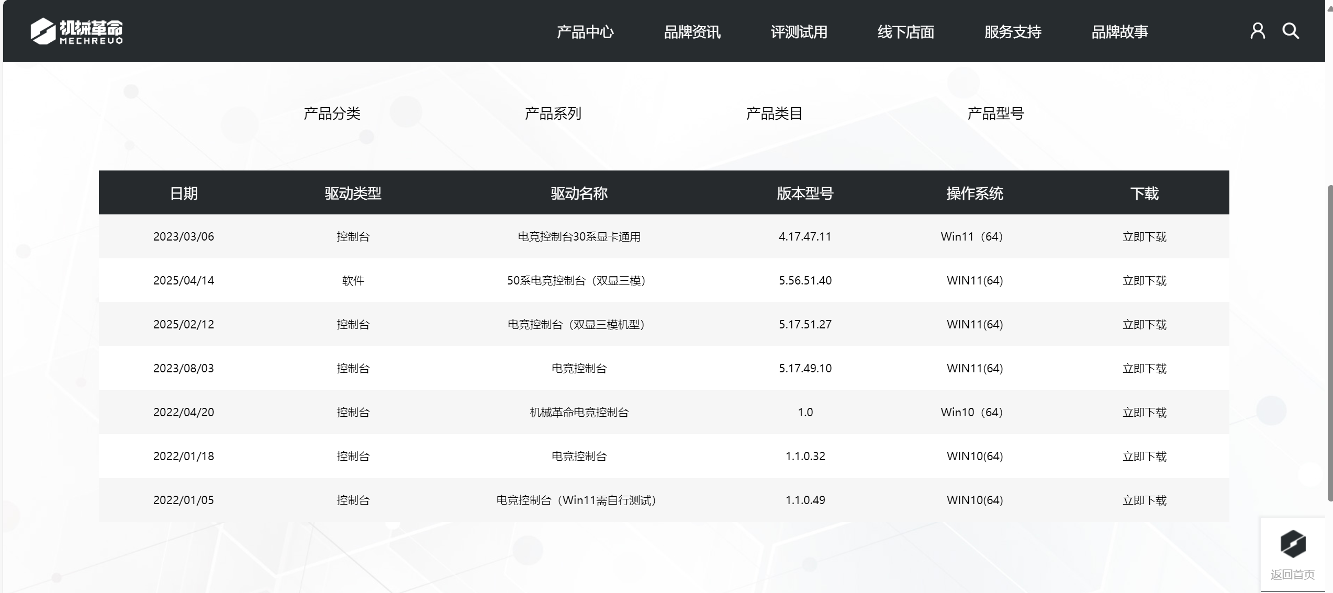Viewport: 1333px width, 593px height.
Task: Click the search magnifier icon
Action: pyautogui.click(x=1291, y=31)
